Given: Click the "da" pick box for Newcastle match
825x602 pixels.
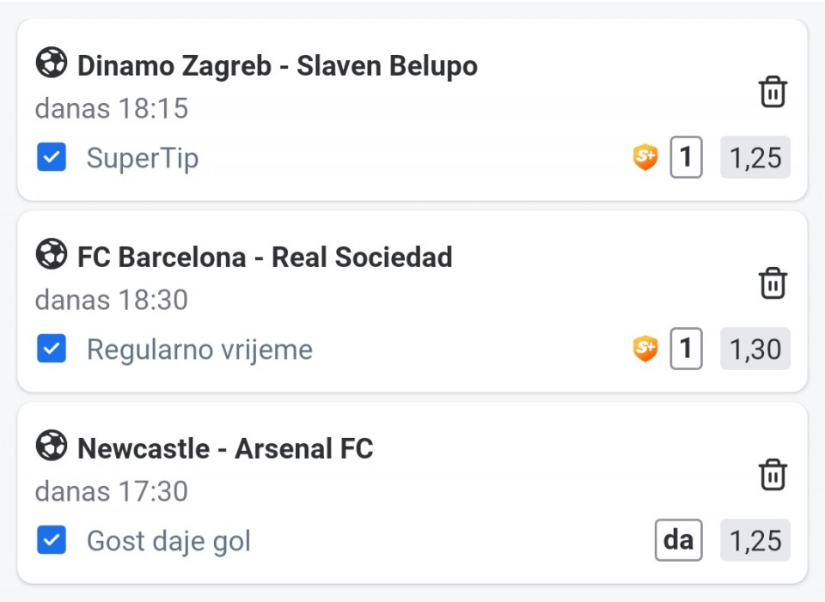Looking at the screenshot, I should click(x=678, y=541).
